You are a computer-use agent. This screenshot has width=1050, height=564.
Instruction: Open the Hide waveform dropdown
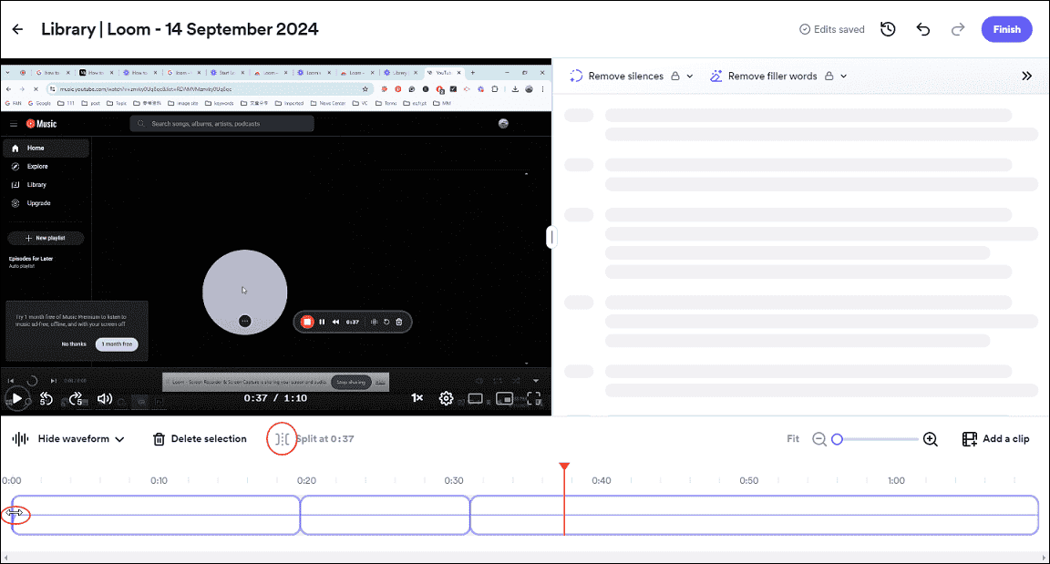coord(68,439)
